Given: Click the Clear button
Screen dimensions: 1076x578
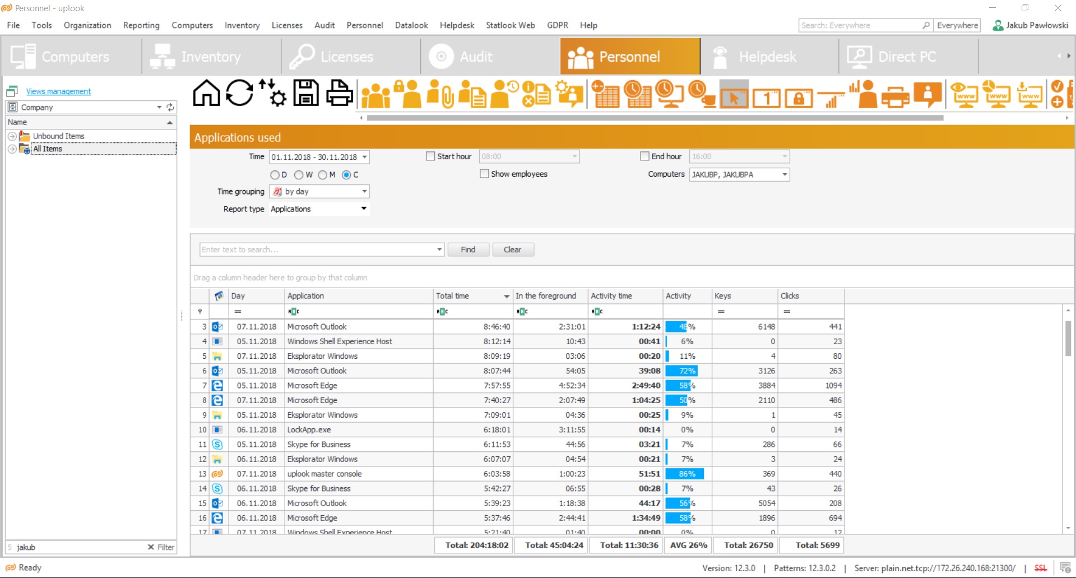Looking at the screenshot, I should [x=512, y=249].
